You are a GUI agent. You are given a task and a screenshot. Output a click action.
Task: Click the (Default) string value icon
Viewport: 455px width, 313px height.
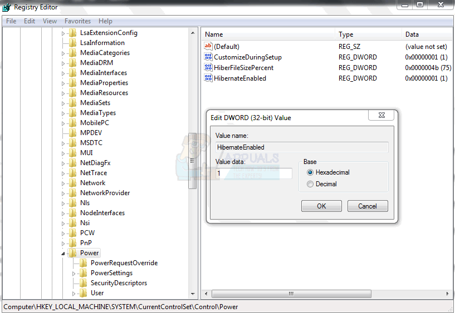pos(208,46)
